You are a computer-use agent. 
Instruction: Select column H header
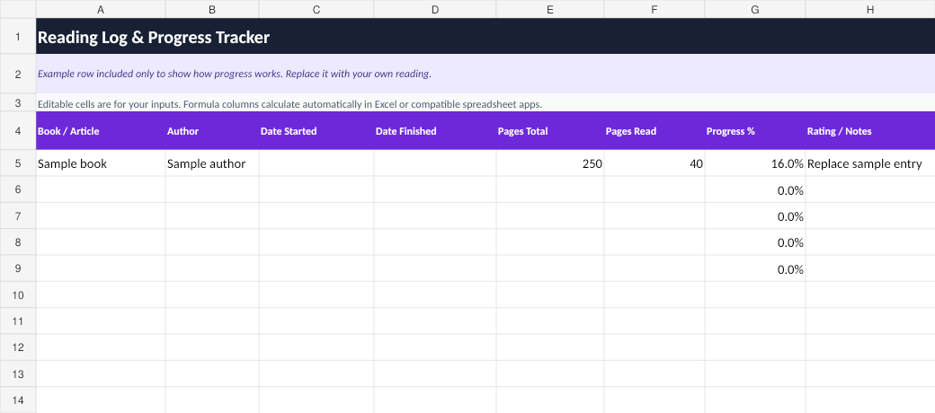pyautogui.click(x=870, y=9)
